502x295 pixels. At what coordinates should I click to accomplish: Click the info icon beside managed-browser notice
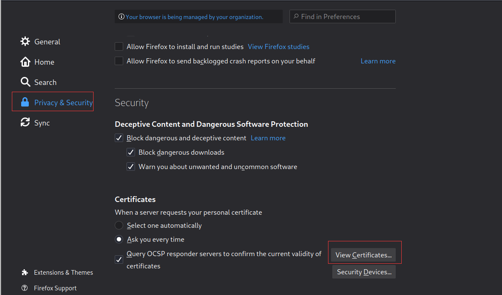click(x=121, y=17)
